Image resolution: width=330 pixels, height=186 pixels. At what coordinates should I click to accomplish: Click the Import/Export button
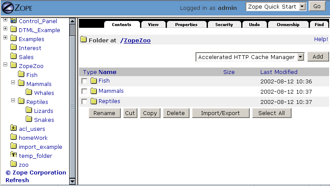coord(221,113)
